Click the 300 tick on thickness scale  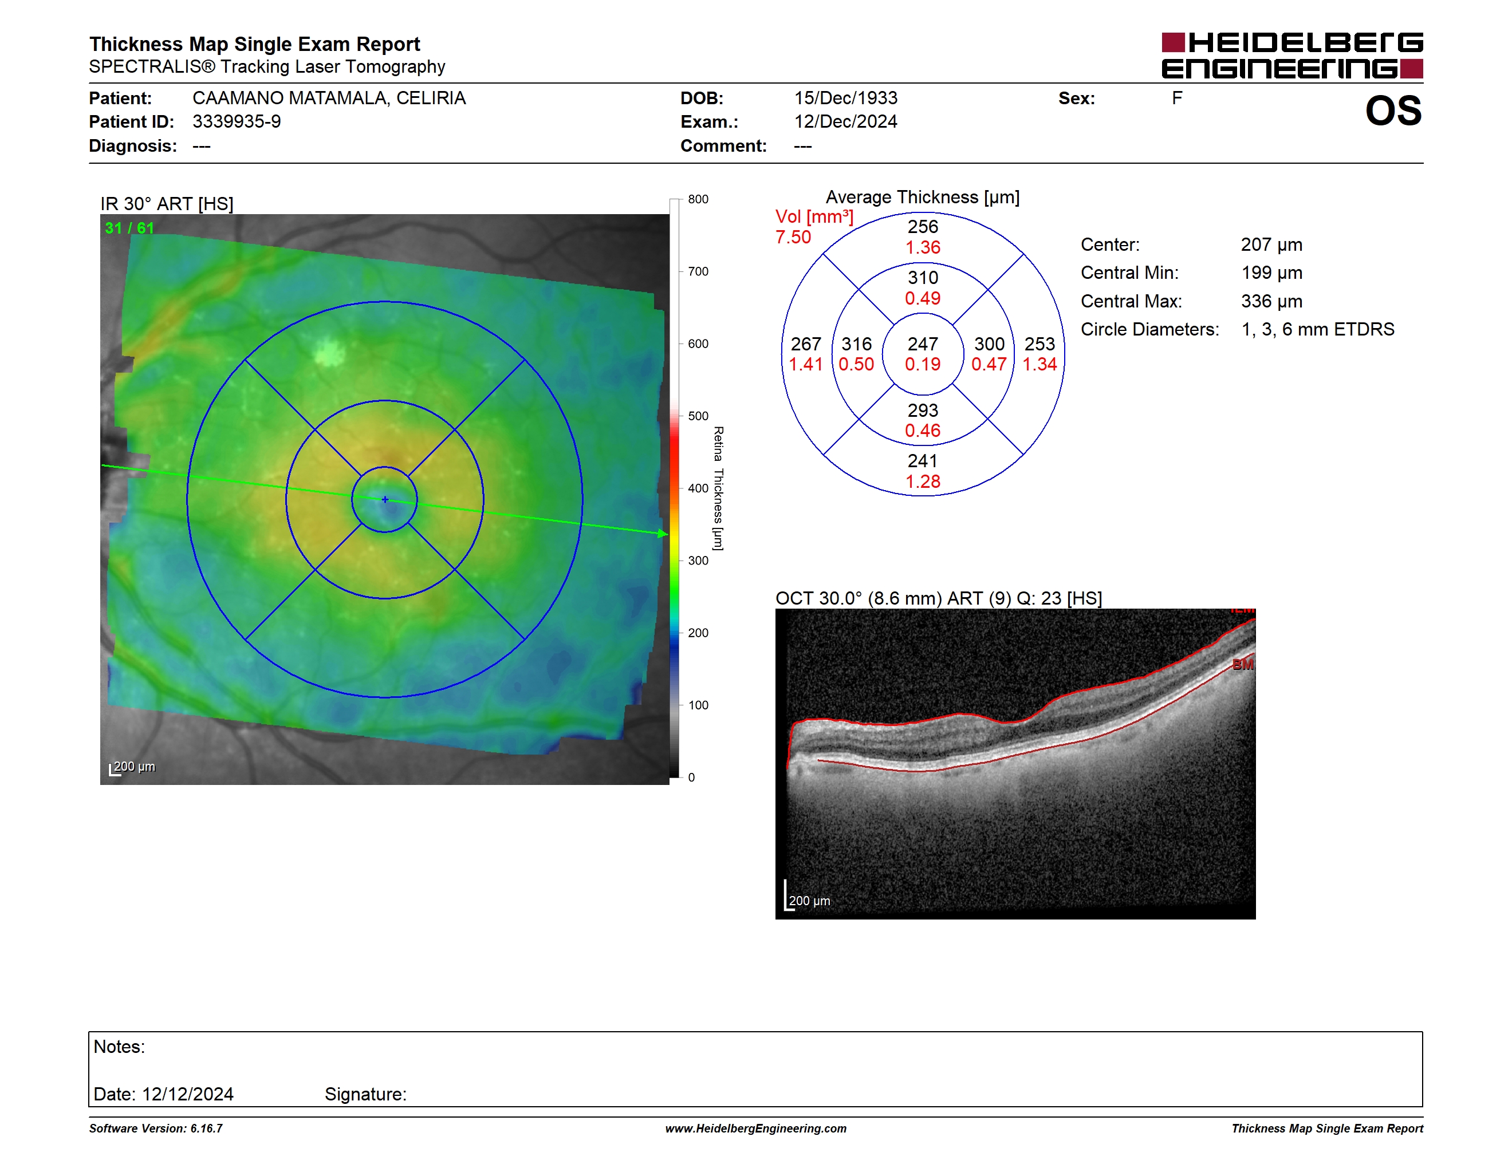[697, 561]
